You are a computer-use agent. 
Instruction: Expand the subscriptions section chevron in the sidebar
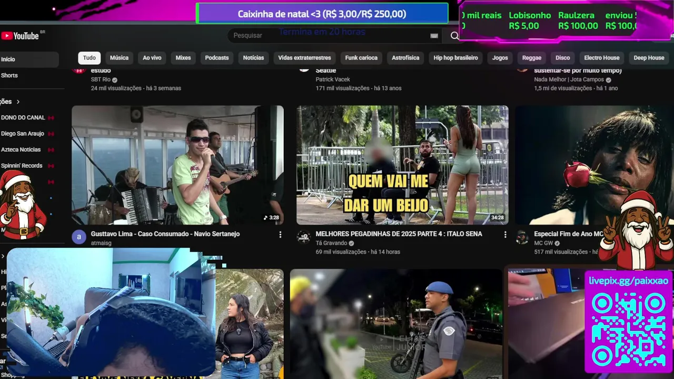click(x=18, y=102)
